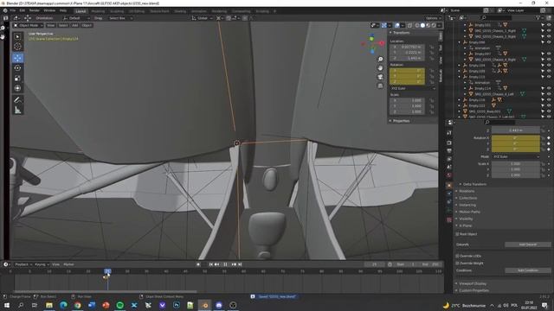This screenshot has height=311, width=554.
Task: Hide Empty.118 via eye icon
Action: coord(549,100)
